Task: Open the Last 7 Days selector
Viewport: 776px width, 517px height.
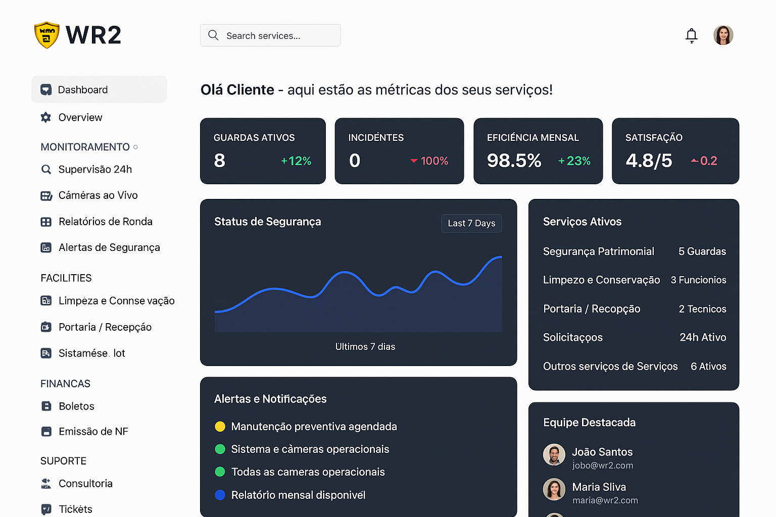Action: (471, 223)
